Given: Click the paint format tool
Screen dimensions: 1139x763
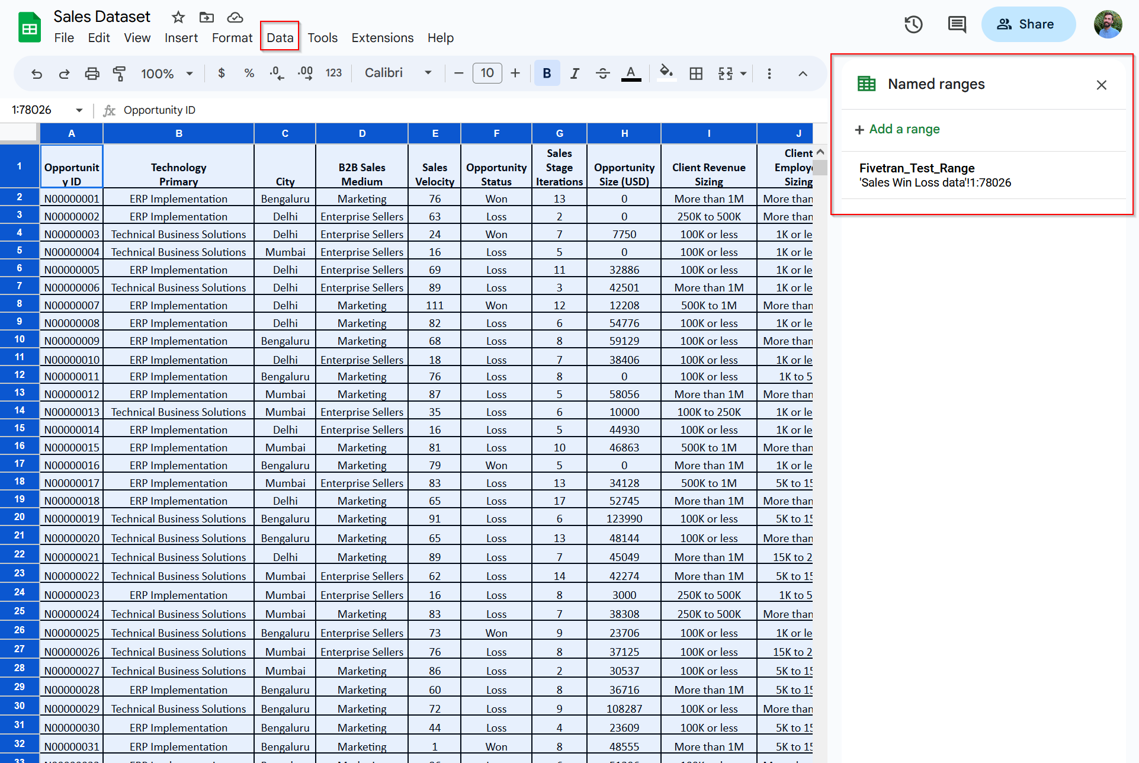Looking at the screenshot, I should pyautogui.click(x=120, y=73).
